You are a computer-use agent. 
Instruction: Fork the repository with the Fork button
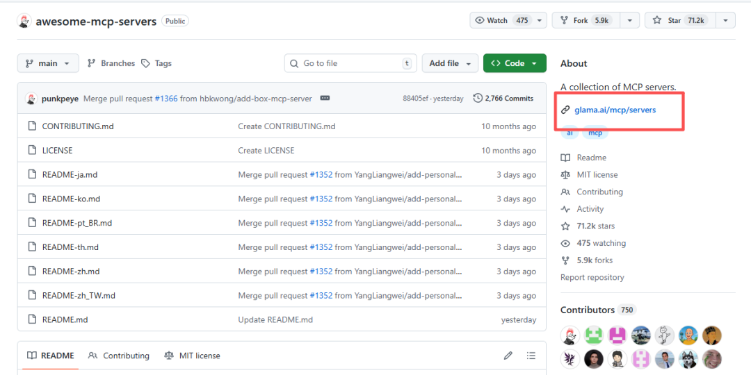pos(586,21)
